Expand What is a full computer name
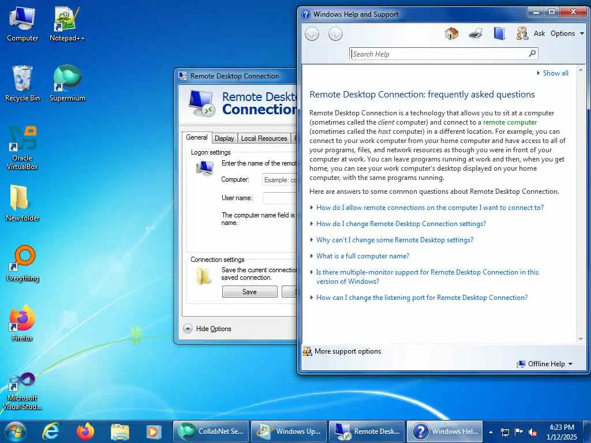This screenshot has width=591, height=443. 362,256
